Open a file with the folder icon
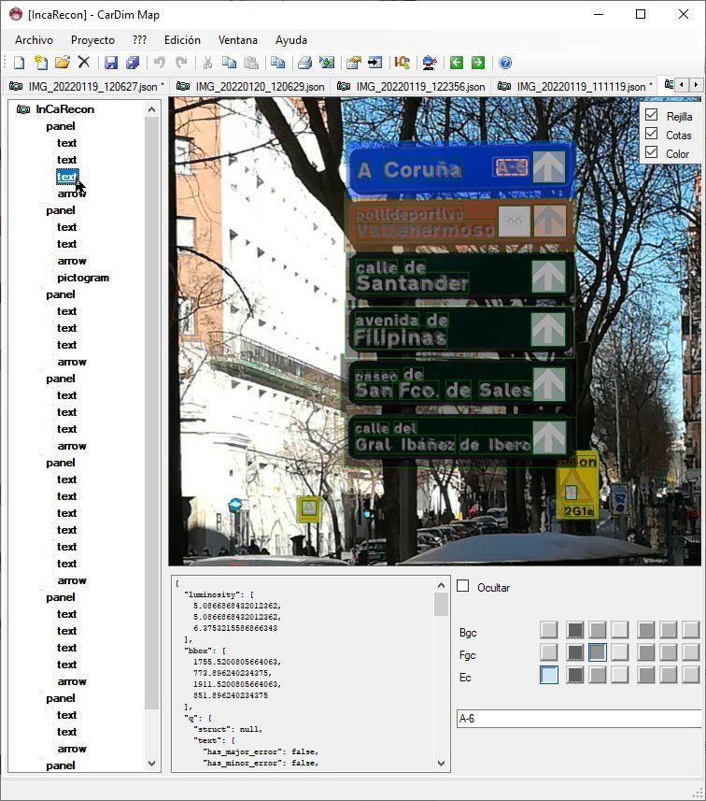This screenshot has height=801, width=706. (63, 63)
